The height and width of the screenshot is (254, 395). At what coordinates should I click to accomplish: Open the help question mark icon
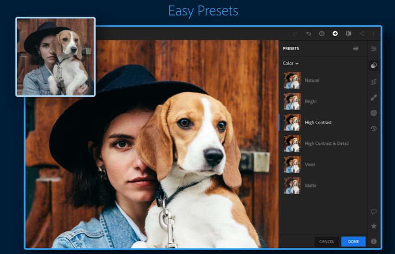click(322, 34)
